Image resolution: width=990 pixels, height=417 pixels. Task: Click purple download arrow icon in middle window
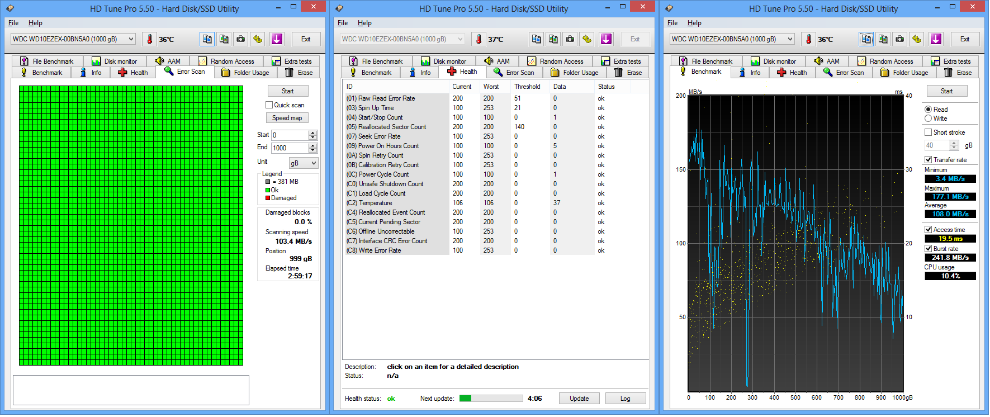pyautogui.click(x=607, y=39)
